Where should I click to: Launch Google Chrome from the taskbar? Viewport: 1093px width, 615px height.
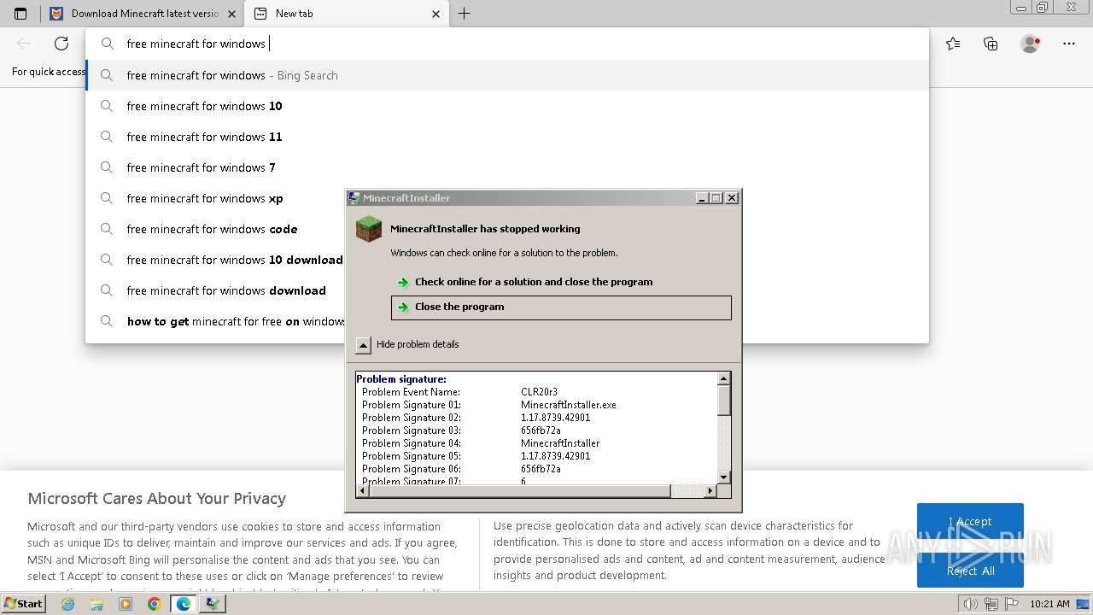pos(154,604)
